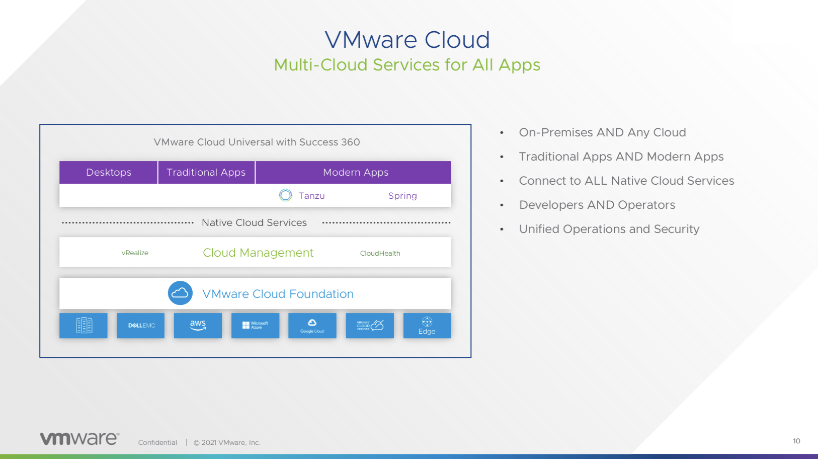The height and width of the screenshot is (459, 818).
Task: Select the Edge tile
Action: 427,326
